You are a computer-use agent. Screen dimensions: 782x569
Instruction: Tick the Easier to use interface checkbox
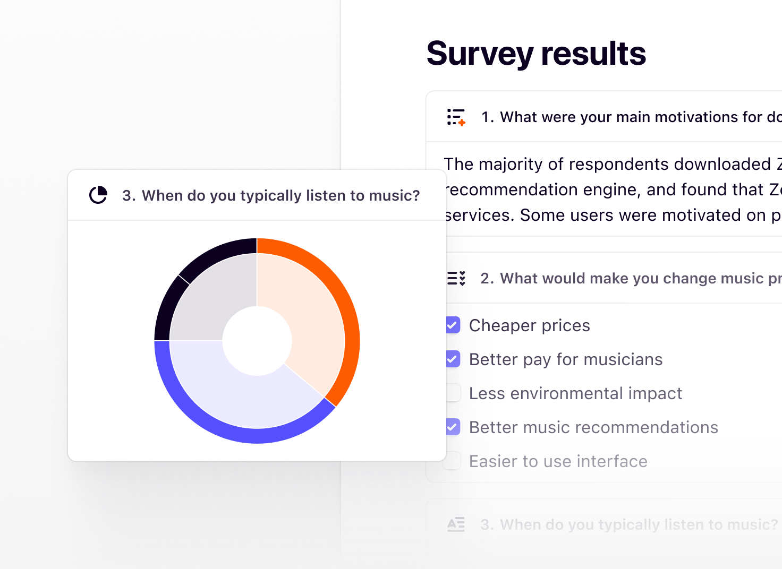[453, 461]
